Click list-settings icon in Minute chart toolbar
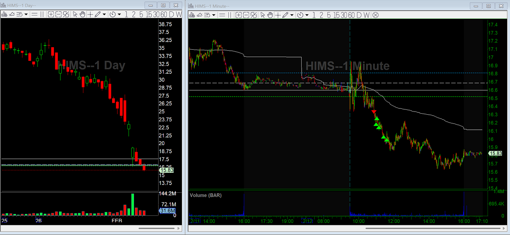The width and height of the screenshot is (510, 235). (207, 15)
